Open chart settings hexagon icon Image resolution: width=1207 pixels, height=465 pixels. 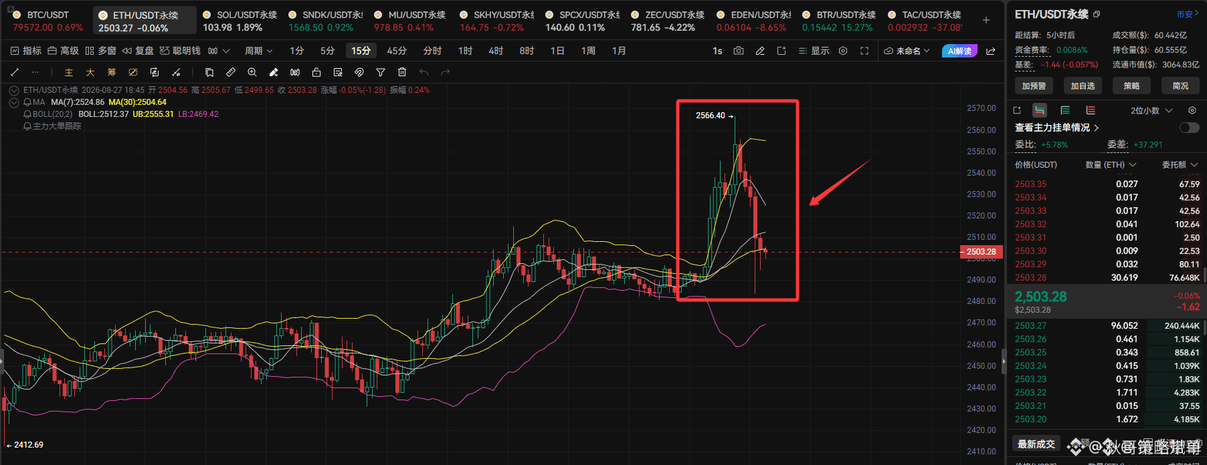[843, 51]
